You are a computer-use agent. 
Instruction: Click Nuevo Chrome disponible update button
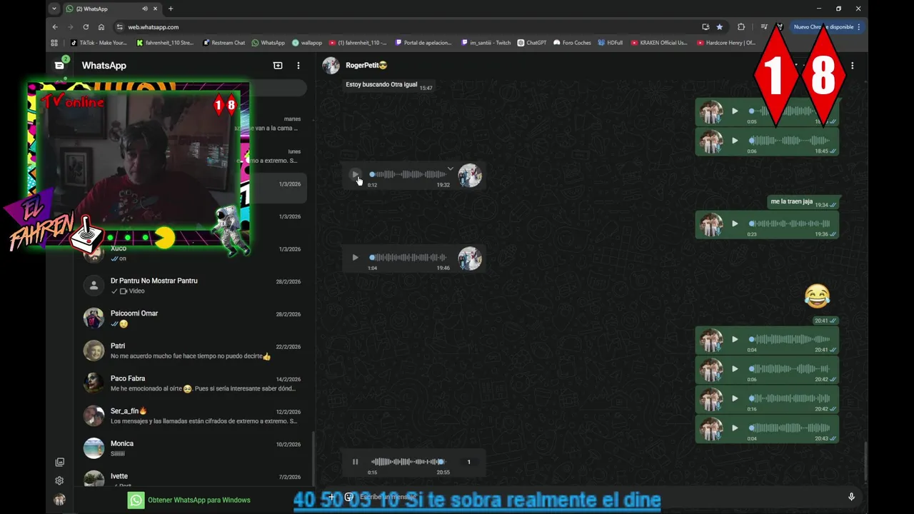(827, 27)
